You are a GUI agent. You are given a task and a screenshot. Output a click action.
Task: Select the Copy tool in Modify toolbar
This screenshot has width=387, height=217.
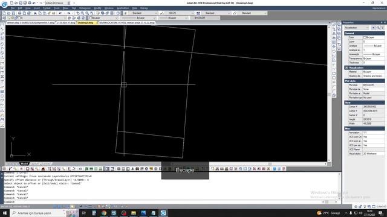tap(334, 29)
